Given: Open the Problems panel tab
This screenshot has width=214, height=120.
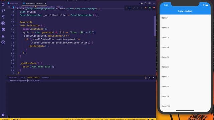Looking at the screenshot, I should [x=13, y=78].
